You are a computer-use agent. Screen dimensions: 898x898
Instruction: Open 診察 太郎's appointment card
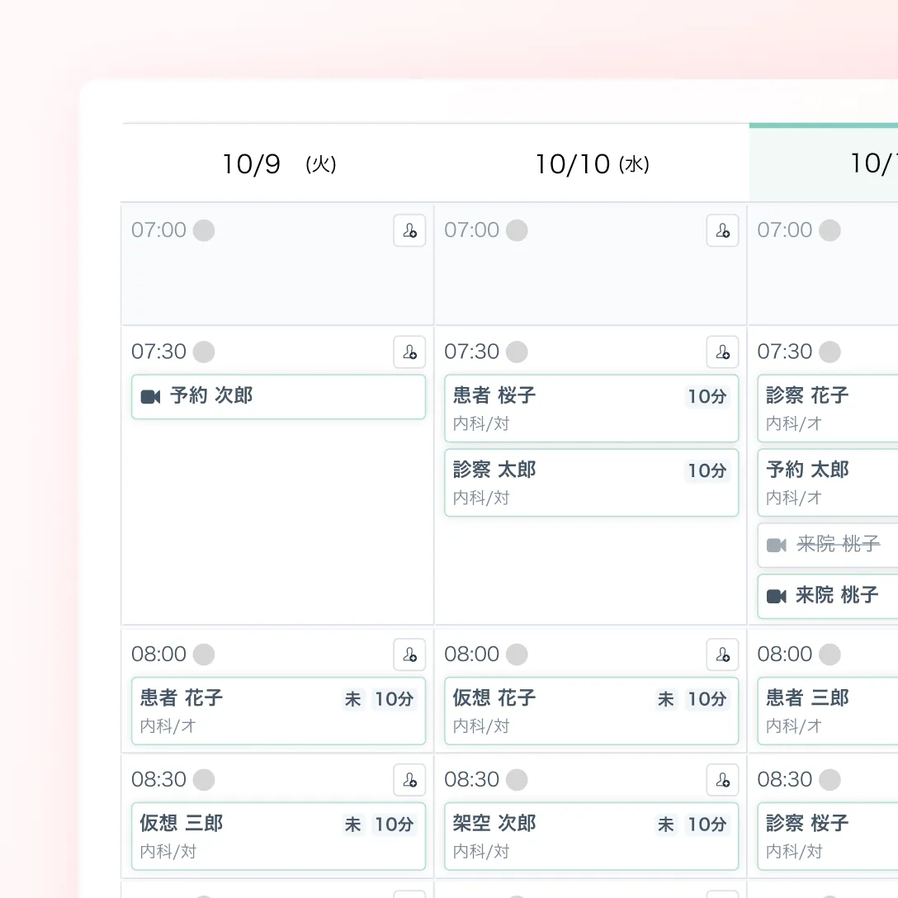point(590,483)
